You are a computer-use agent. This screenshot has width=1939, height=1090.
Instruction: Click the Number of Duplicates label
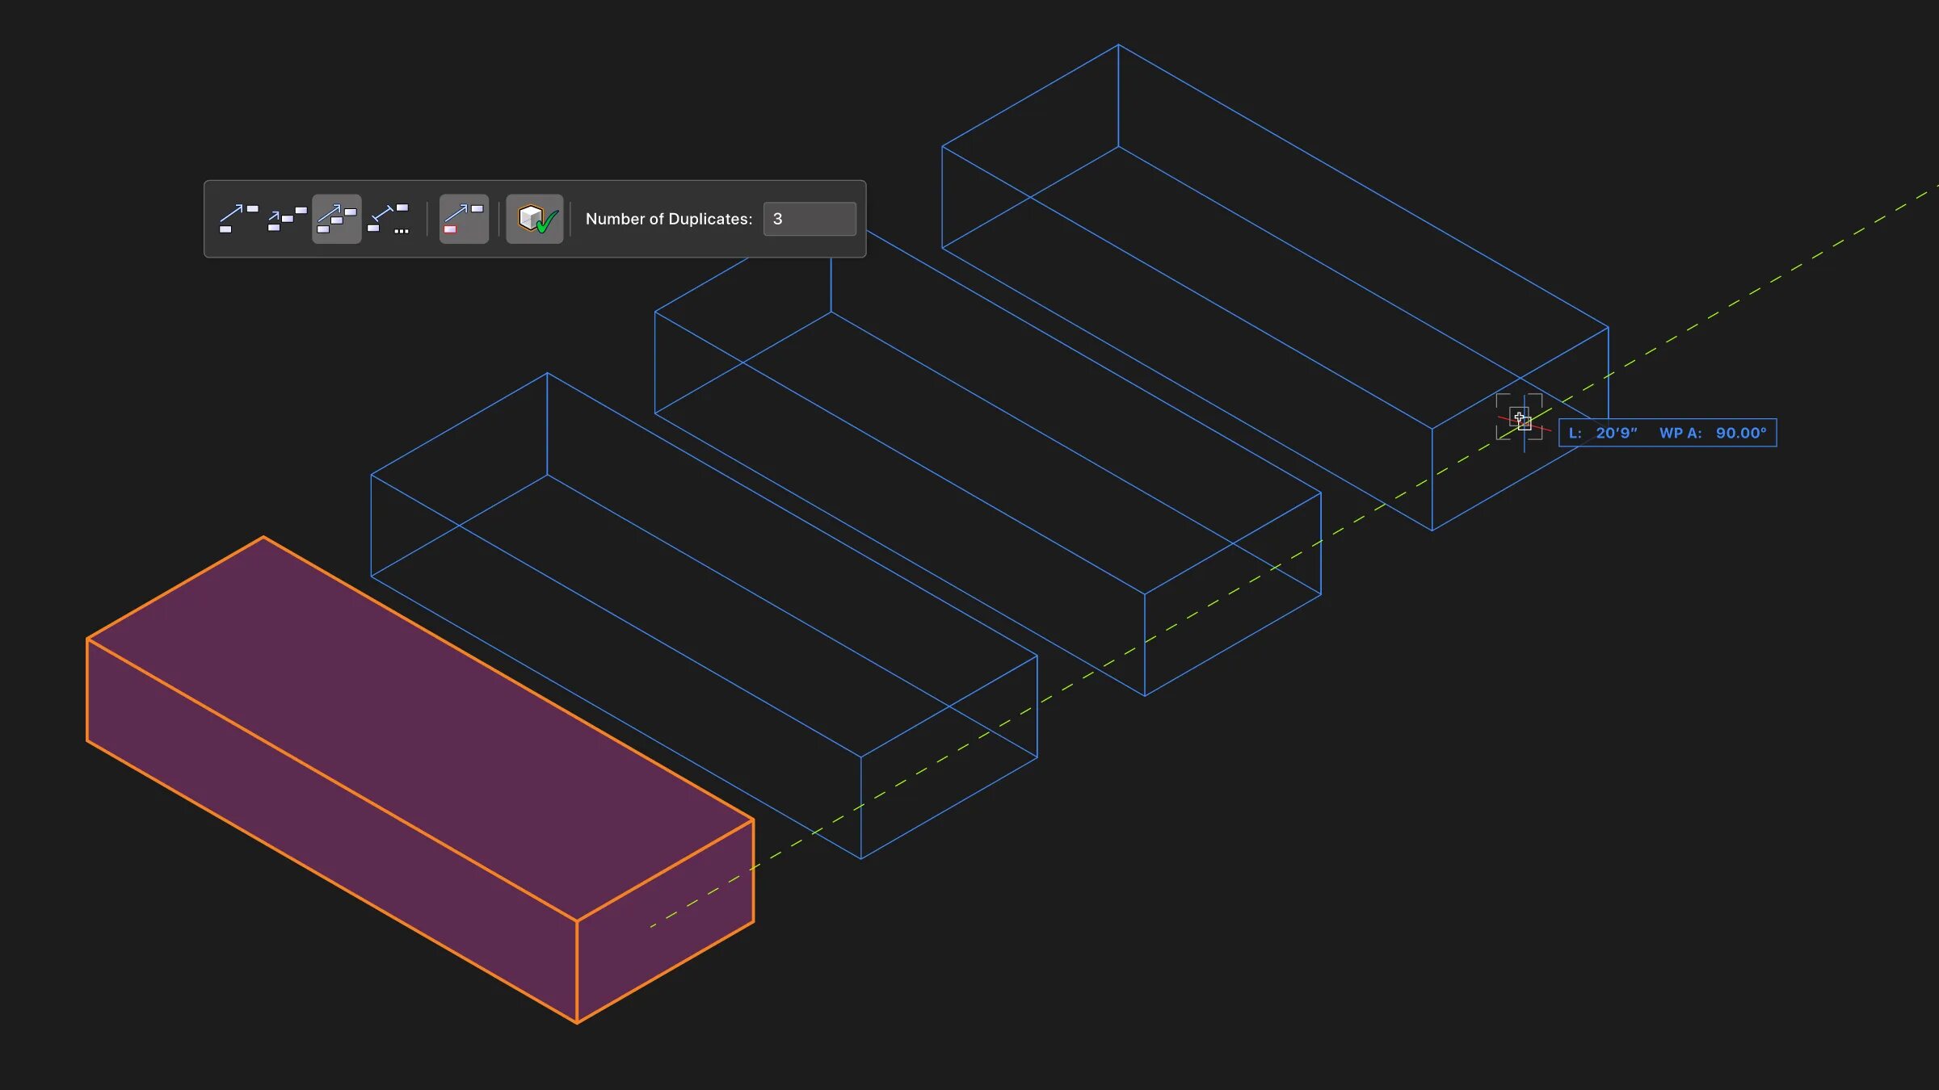pyautogui.click(x=668, y=219)
